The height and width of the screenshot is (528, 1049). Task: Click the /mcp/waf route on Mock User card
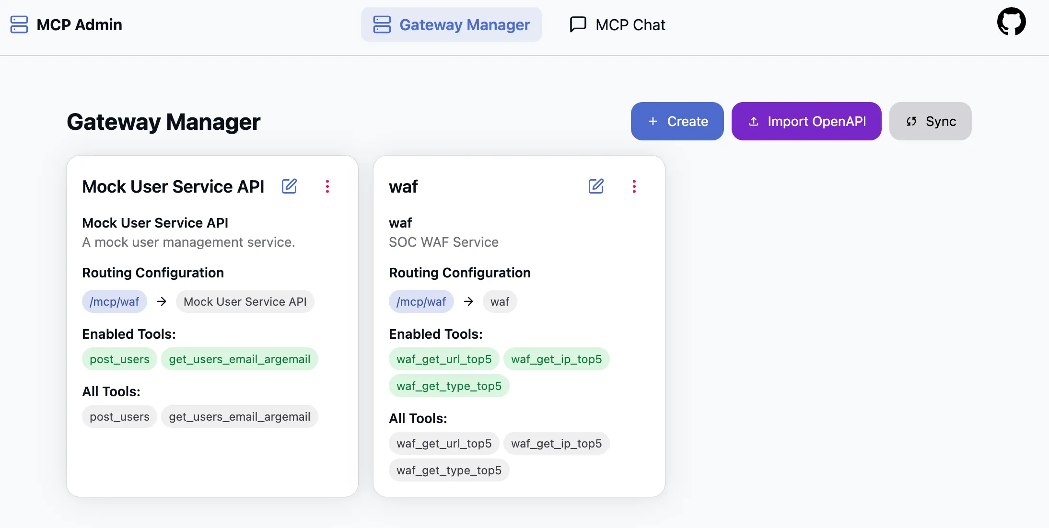tap(114, 301)
